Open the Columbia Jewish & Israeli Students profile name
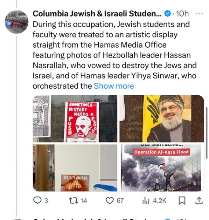The height and width of the screenshot is (220, 209). [x=97, y=14]
